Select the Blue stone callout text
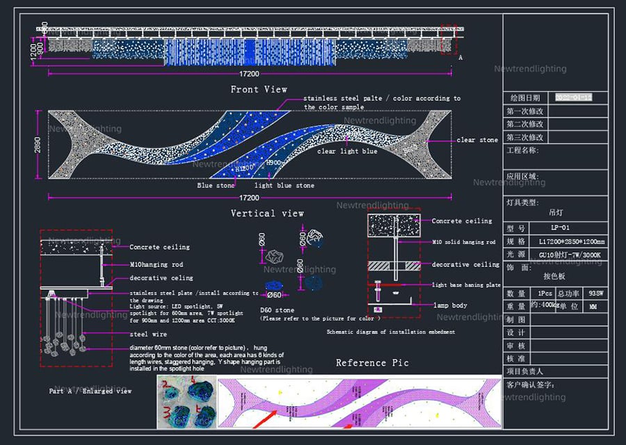The height and width of the screenshot is (445, 626). (216, 186)
